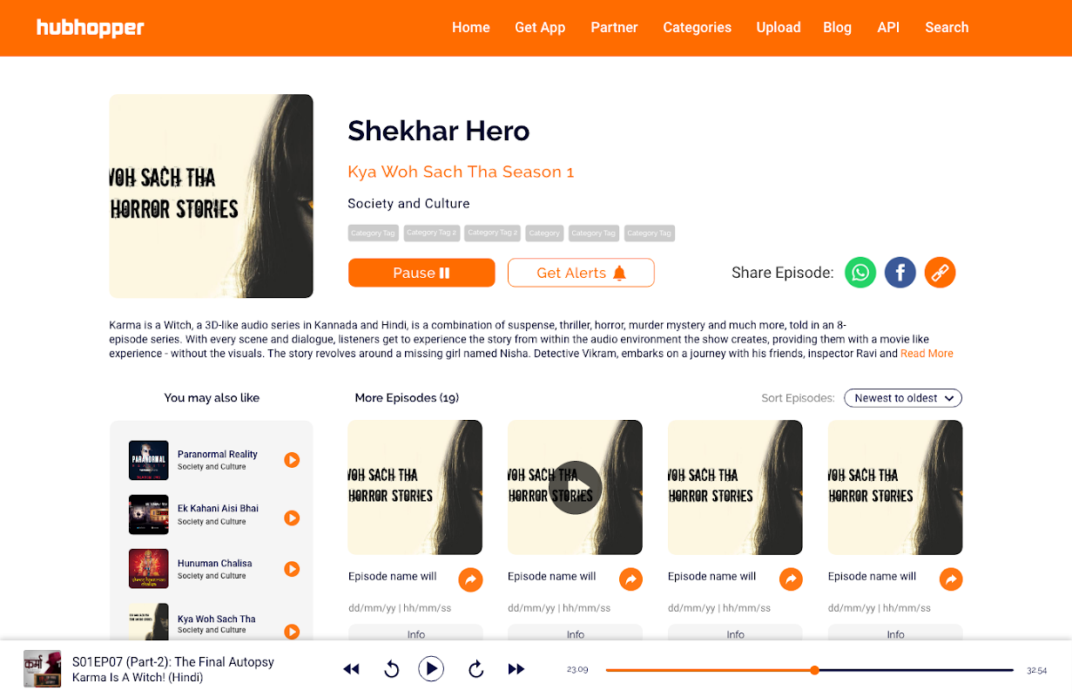Image resolution: width=1072 pixels, height=697 pixels.
Task: Play Paranormal Reality from suggestions
Action: point(292,460)
